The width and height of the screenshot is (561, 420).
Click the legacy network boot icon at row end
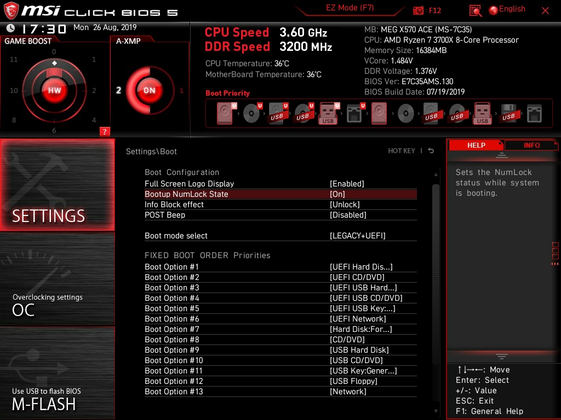pos(534,113)
